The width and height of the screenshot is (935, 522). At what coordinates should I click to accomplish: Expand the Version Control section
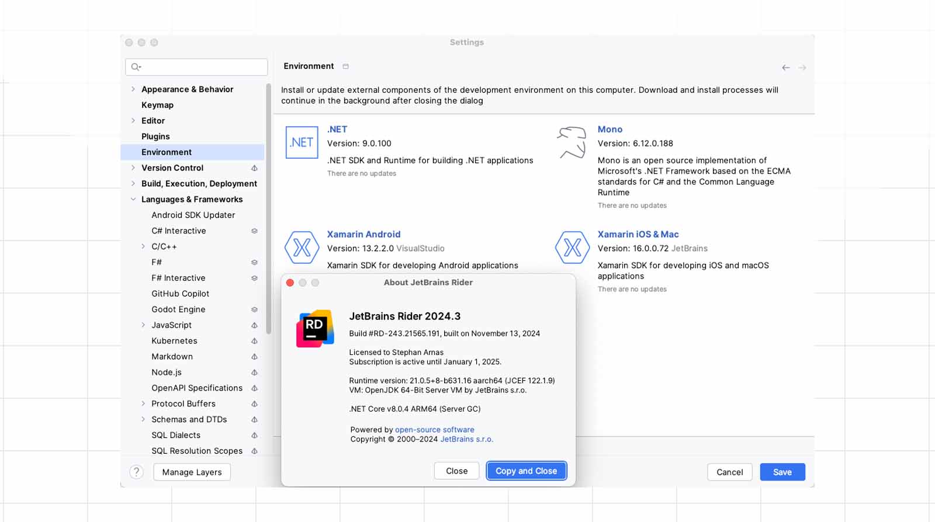coord(133,168)
